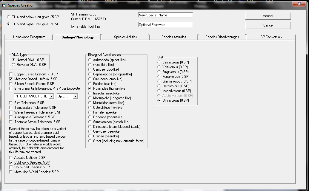Toggle the Enable Tool Tips checkbox

point(73,27)
